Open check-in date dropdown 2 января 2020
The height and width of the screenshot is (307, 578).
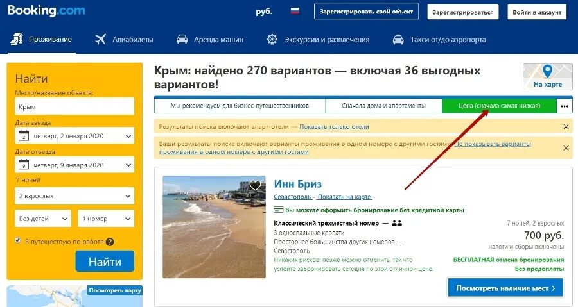tap(74, 136)
